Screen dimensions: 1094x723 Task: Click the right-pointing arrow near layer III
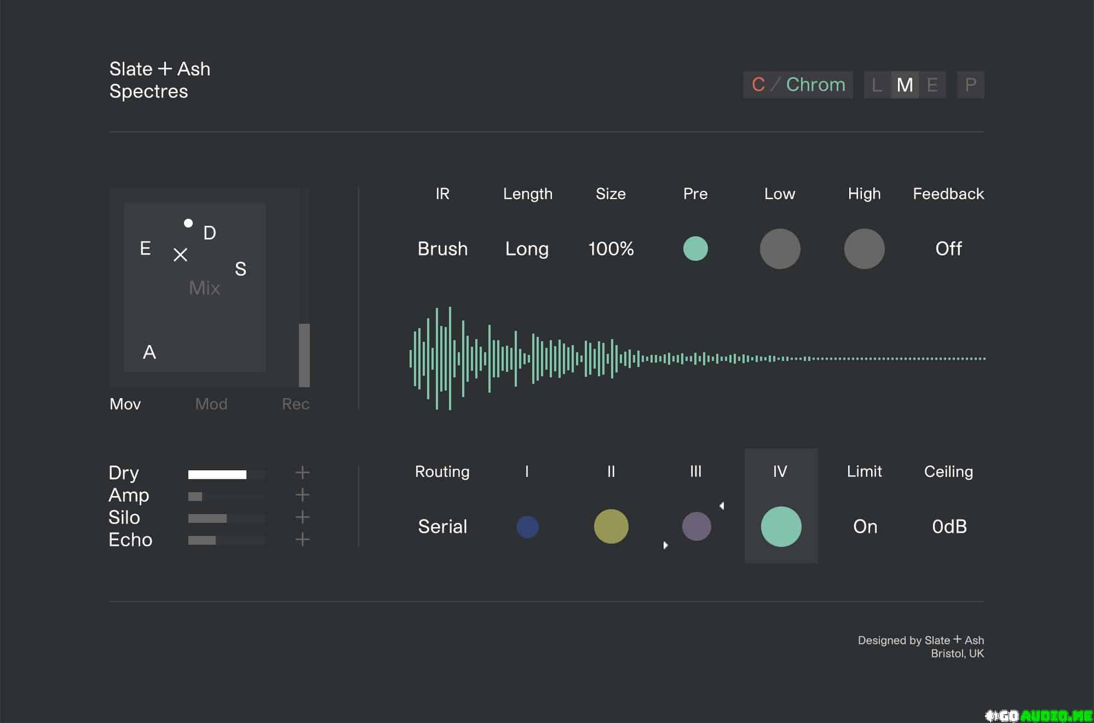pos(665,545)
